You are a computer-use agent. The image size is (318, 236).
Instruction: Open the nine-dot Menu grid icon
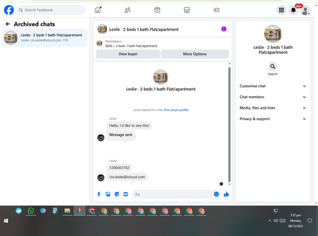click(x=281, y=10)
